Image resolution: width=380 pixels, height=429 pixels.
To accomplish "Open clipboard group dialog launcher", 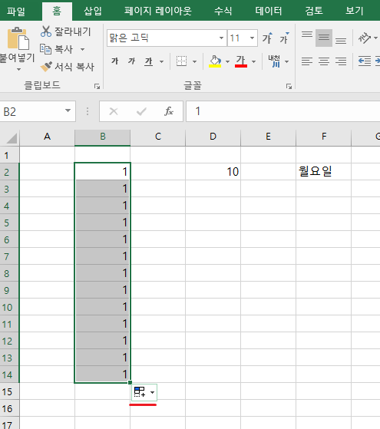I will [x=97, y=87].
